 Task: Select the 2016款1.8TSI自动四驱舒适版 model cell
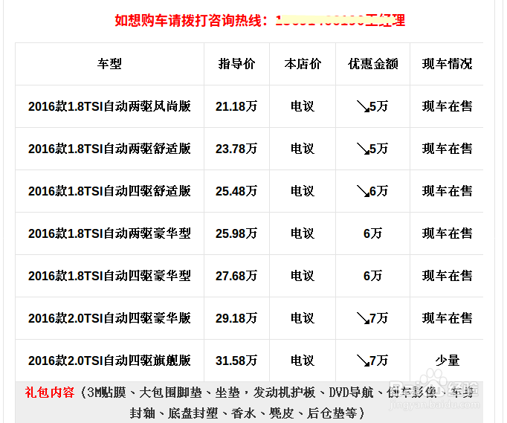tap(109, 191)
